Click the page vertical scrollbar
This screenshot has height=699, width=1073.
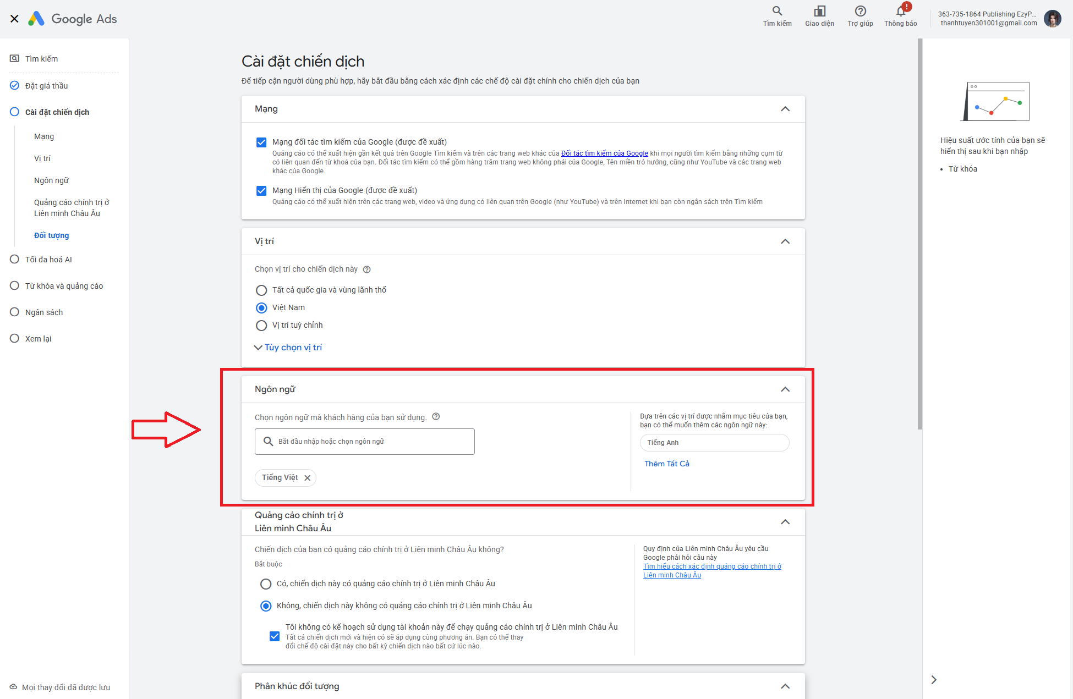click(x=919, y=234)
